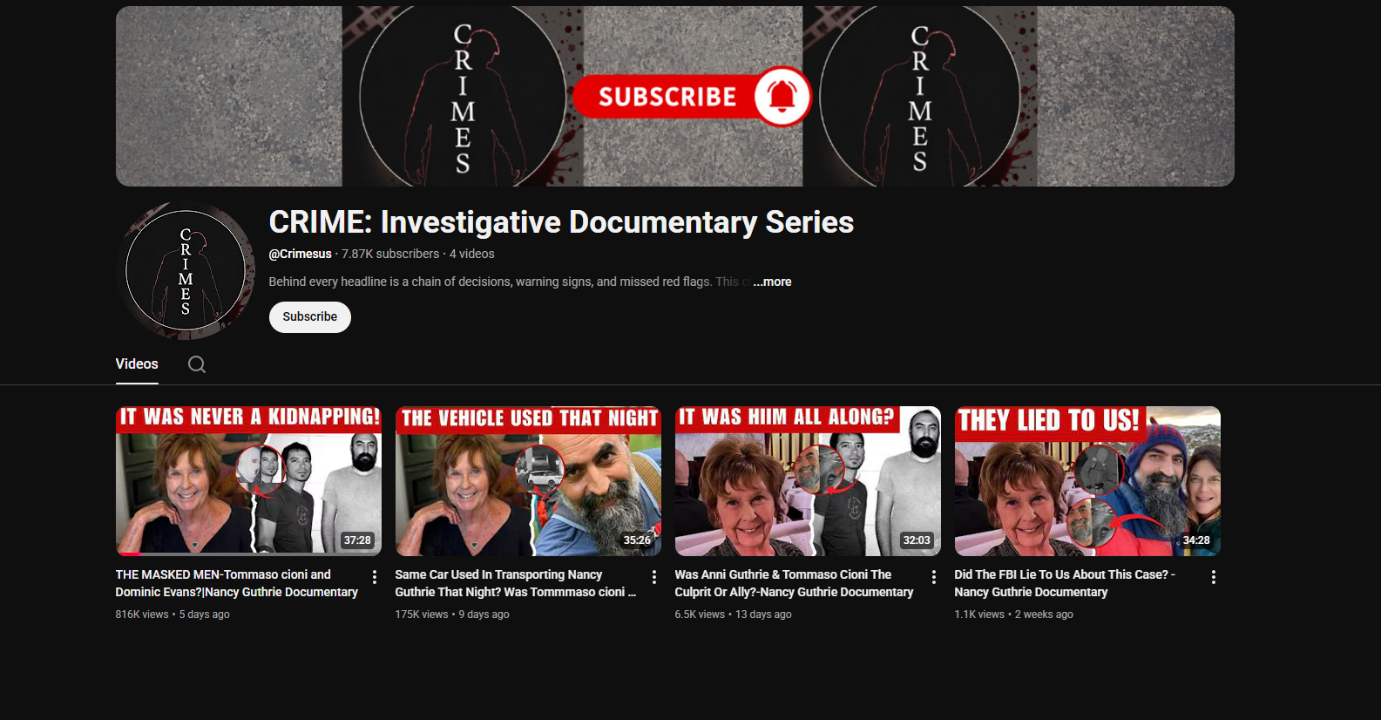Viewport: 1381px width, 720px height.
Task: Open the IT WAS HIIM ALL ALONG thumbnail
Action: click(808, 481)
